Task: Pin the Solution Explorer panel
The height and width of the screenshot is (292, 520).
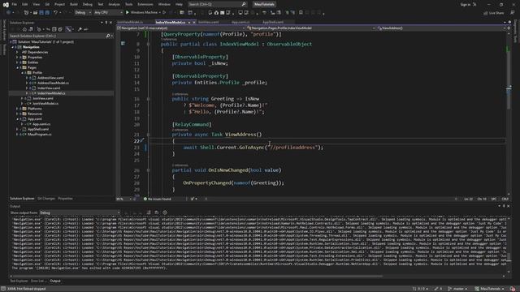Action: [x=106, y=23]
